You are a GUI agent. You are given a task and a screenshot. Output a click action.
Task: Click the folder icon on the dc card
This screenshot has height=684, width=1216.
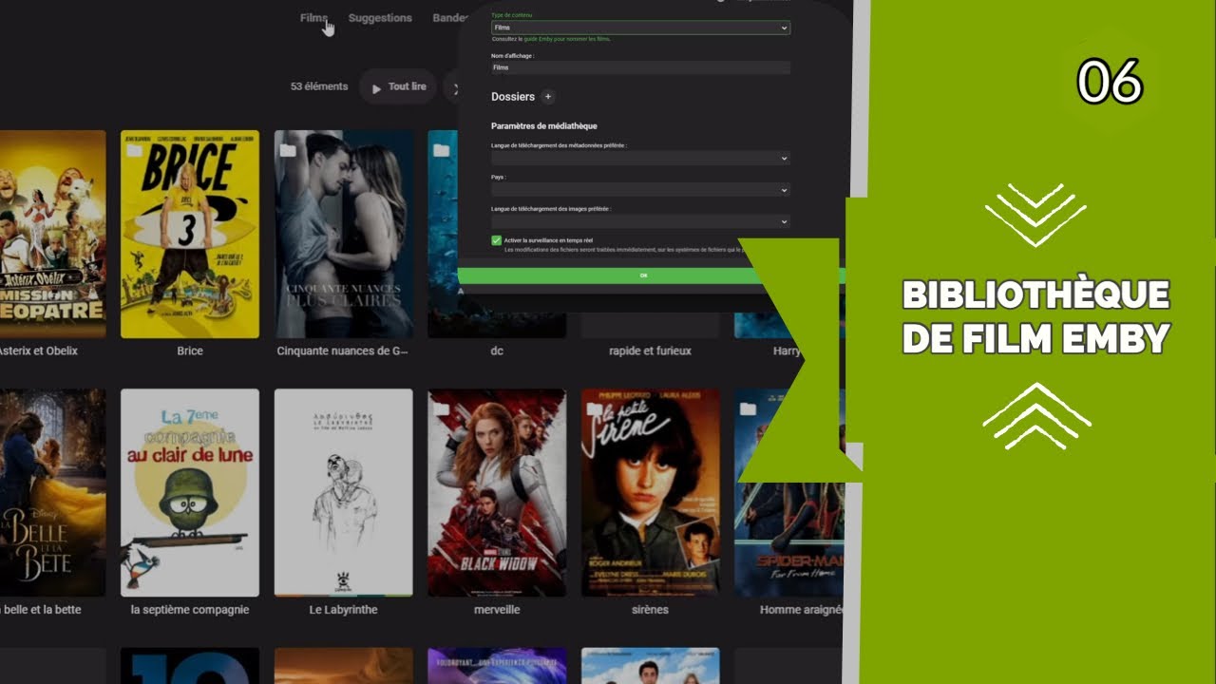pyautogui.click(x=441, y=150)
